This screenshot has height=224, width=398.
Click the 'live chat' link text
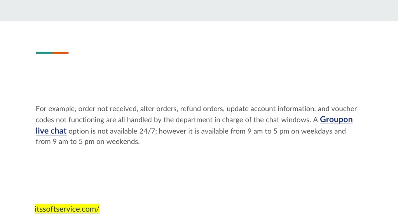coord(51,131)
